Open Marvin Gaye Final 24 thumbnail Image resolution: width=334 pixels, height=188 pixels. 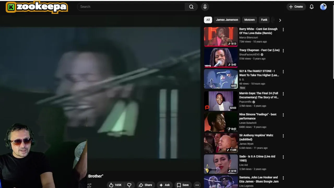pyautogui.click(x=221, y=101)
